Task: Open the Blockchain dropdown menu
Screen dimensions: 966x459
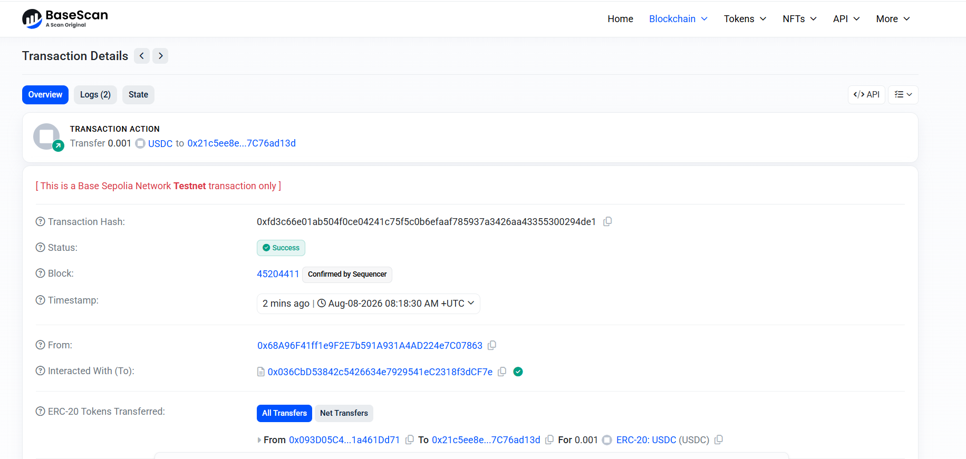Action: (x=678, y=19)
